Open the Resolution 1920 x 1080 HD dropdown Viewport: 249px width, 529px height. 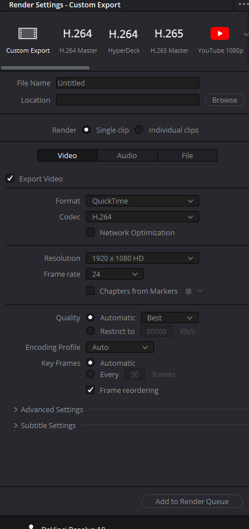coord(143,259)
